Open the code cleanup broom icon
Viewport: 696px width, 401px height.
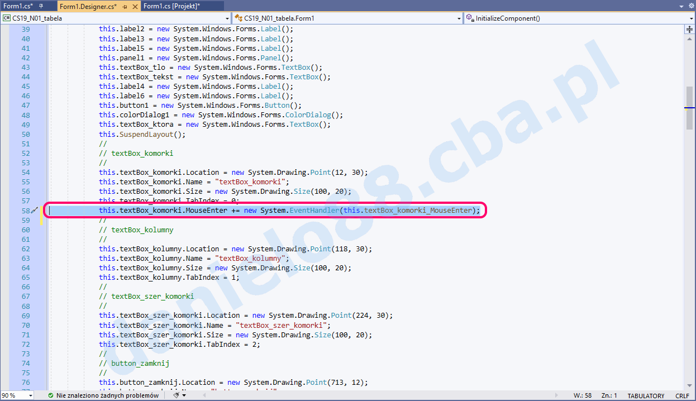tap(176, 395)
